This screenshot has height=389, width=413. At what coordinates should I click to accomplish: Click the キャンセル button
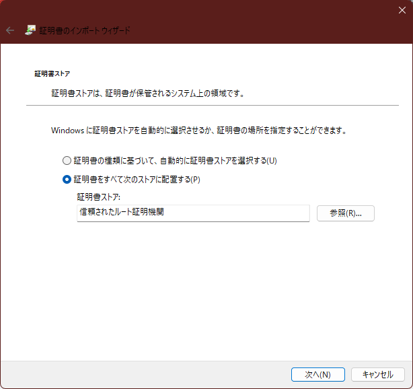(x=378, y=374)
